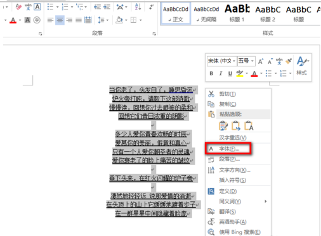Click the enclosed character icon
This screenshot has width=321, height=236.
pos(37,20)
